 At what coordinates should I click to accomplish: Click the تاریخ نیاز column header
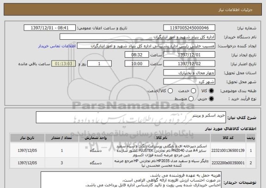coord(27,138)
